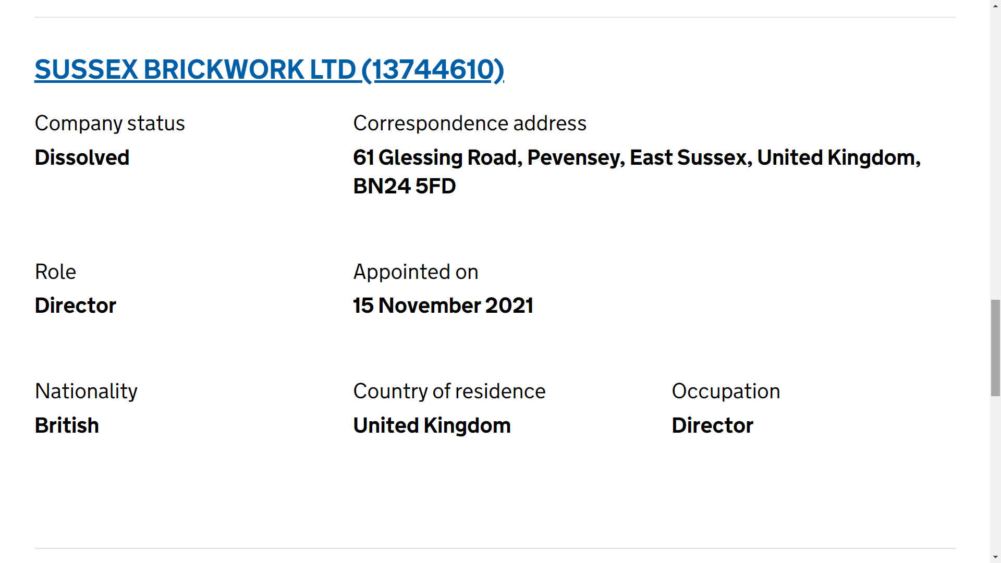Click 'United Kingdom' under Country of residence
The image size is (1001, 563).
(x=432, y=425)
